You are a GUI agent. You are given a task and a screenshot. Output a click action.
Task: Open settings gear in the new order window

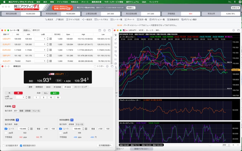tap(107, 66)
